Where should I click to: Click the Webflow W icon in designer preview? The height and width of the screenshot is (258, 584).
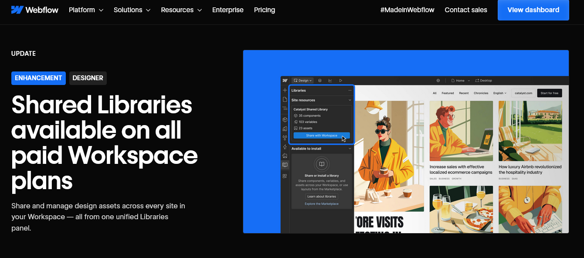click(x=285, y=81)
